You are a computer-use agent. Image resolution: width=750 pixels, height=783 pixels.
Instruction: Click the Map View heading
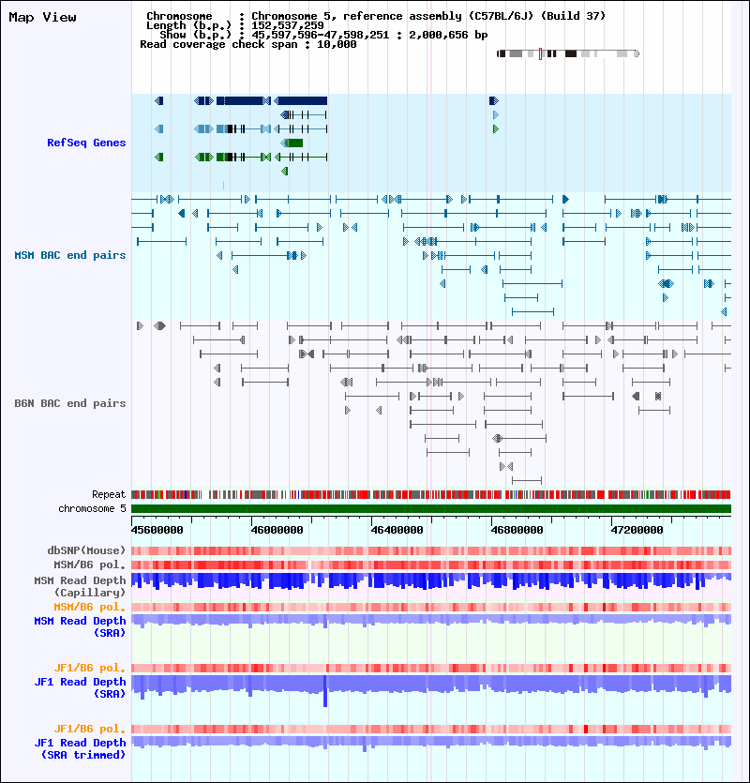pyautogui.click(x=43, y=18)
